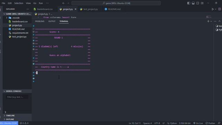Open README.md from the file tree
The width and height of the screenshot is (222, 125).
click(18, 29)
